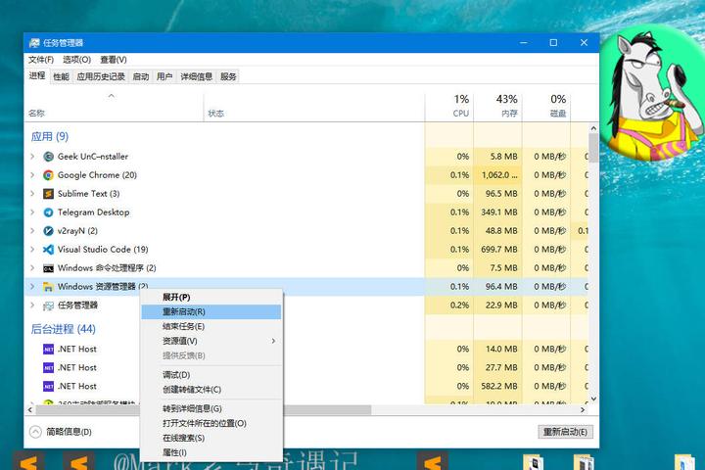Maximize the Task Manager window
The width and height of the screenshot is (705, 470).
coord(553,43)
